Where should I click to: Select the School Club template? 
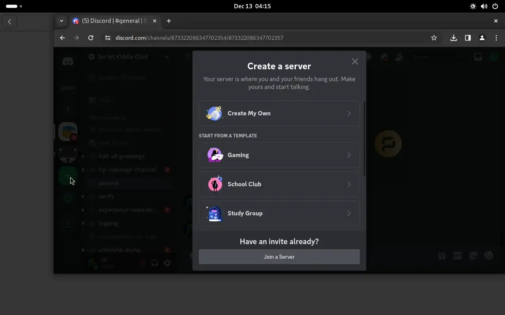[x=279, y=184]
